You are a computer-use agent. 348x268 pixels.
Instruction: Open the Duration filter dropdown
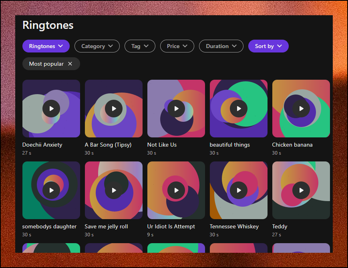pyautogui.click(x=221, y=46)
